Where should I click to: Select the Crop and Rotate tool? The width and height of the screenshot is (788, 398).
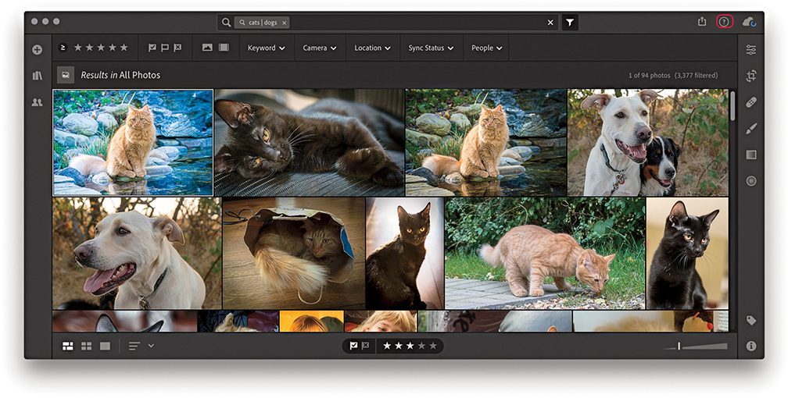750,76
